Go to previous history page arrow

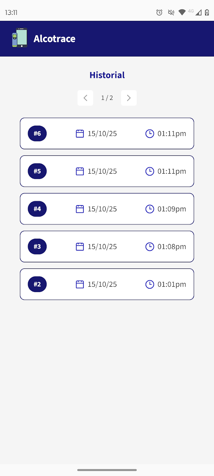(x=85, y=98)
